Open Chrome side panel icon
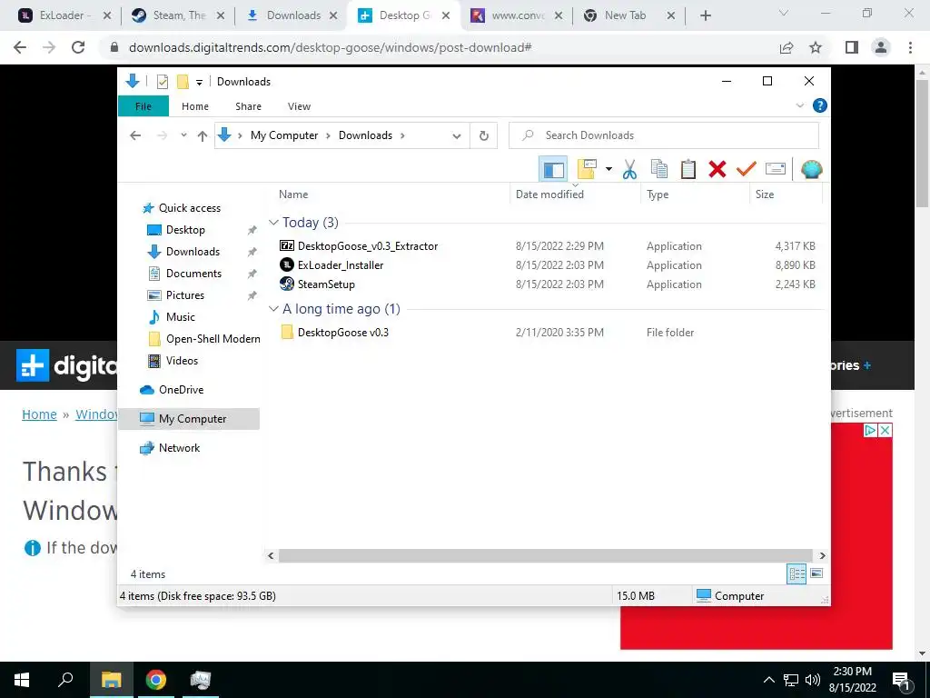 coord(852,47)
